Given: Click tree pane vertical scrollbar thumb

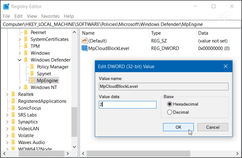Looking at the screenshot, I should click(x=74, y=122).
